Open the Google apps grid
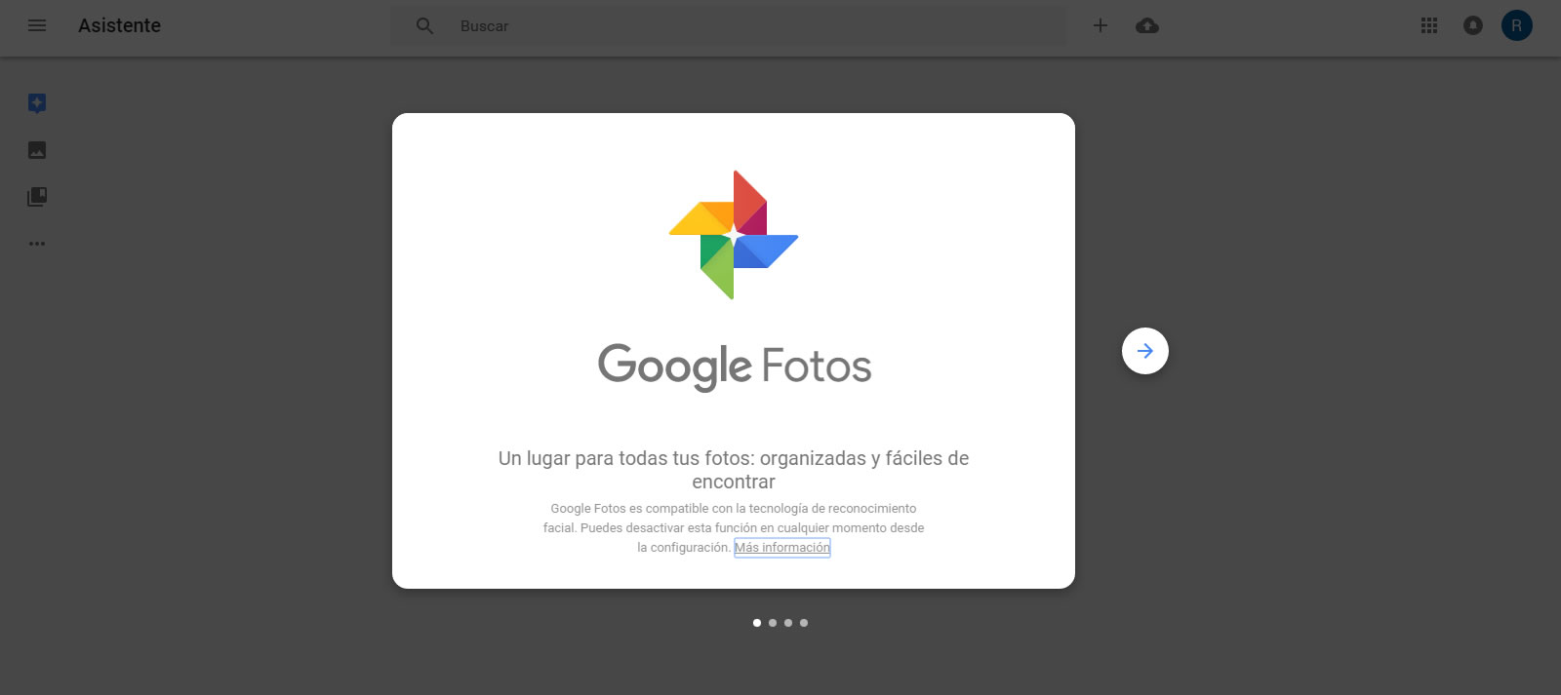The width and height of the screenshot is (1561, 695). tap(1429, 26)
